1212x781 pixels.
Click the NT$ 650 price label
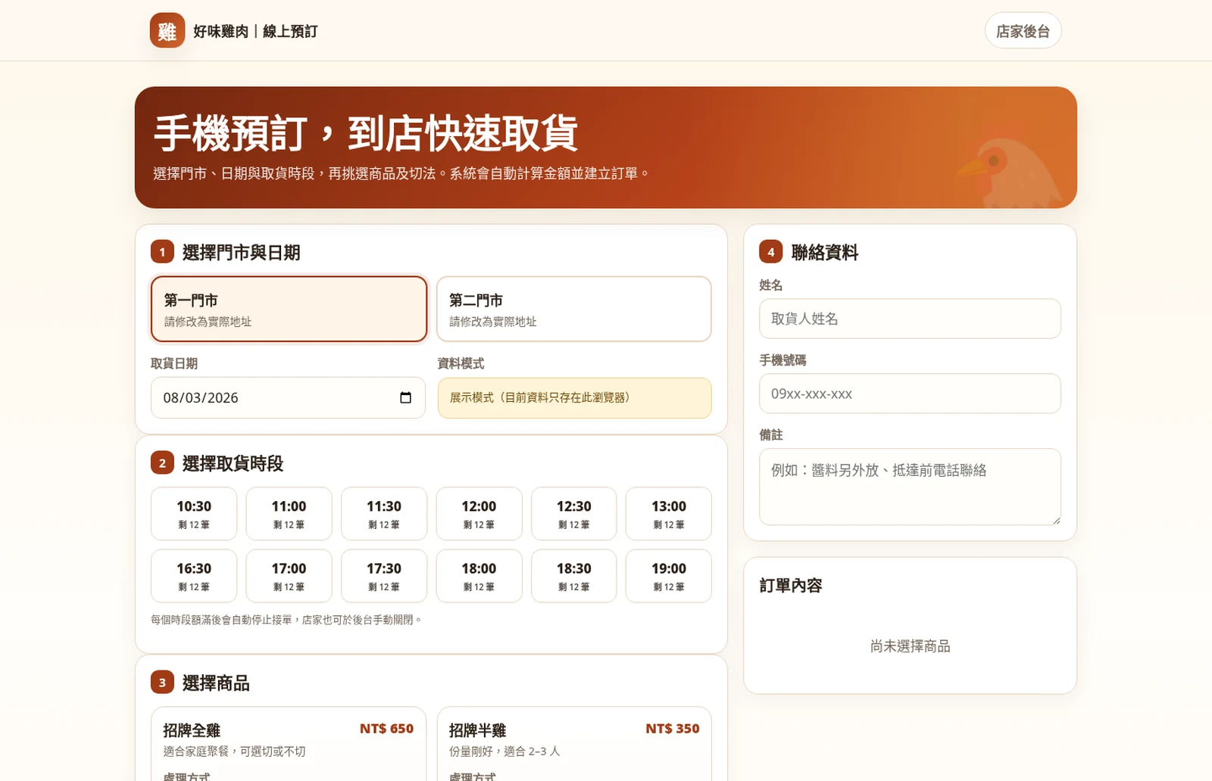tap(386, 729)
